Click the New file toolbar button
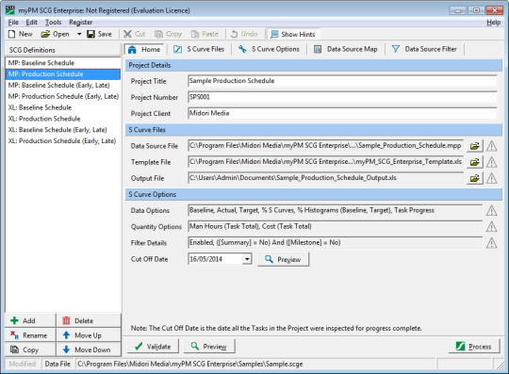Screen dimensions: 509x374 click(x=20, y=34)
